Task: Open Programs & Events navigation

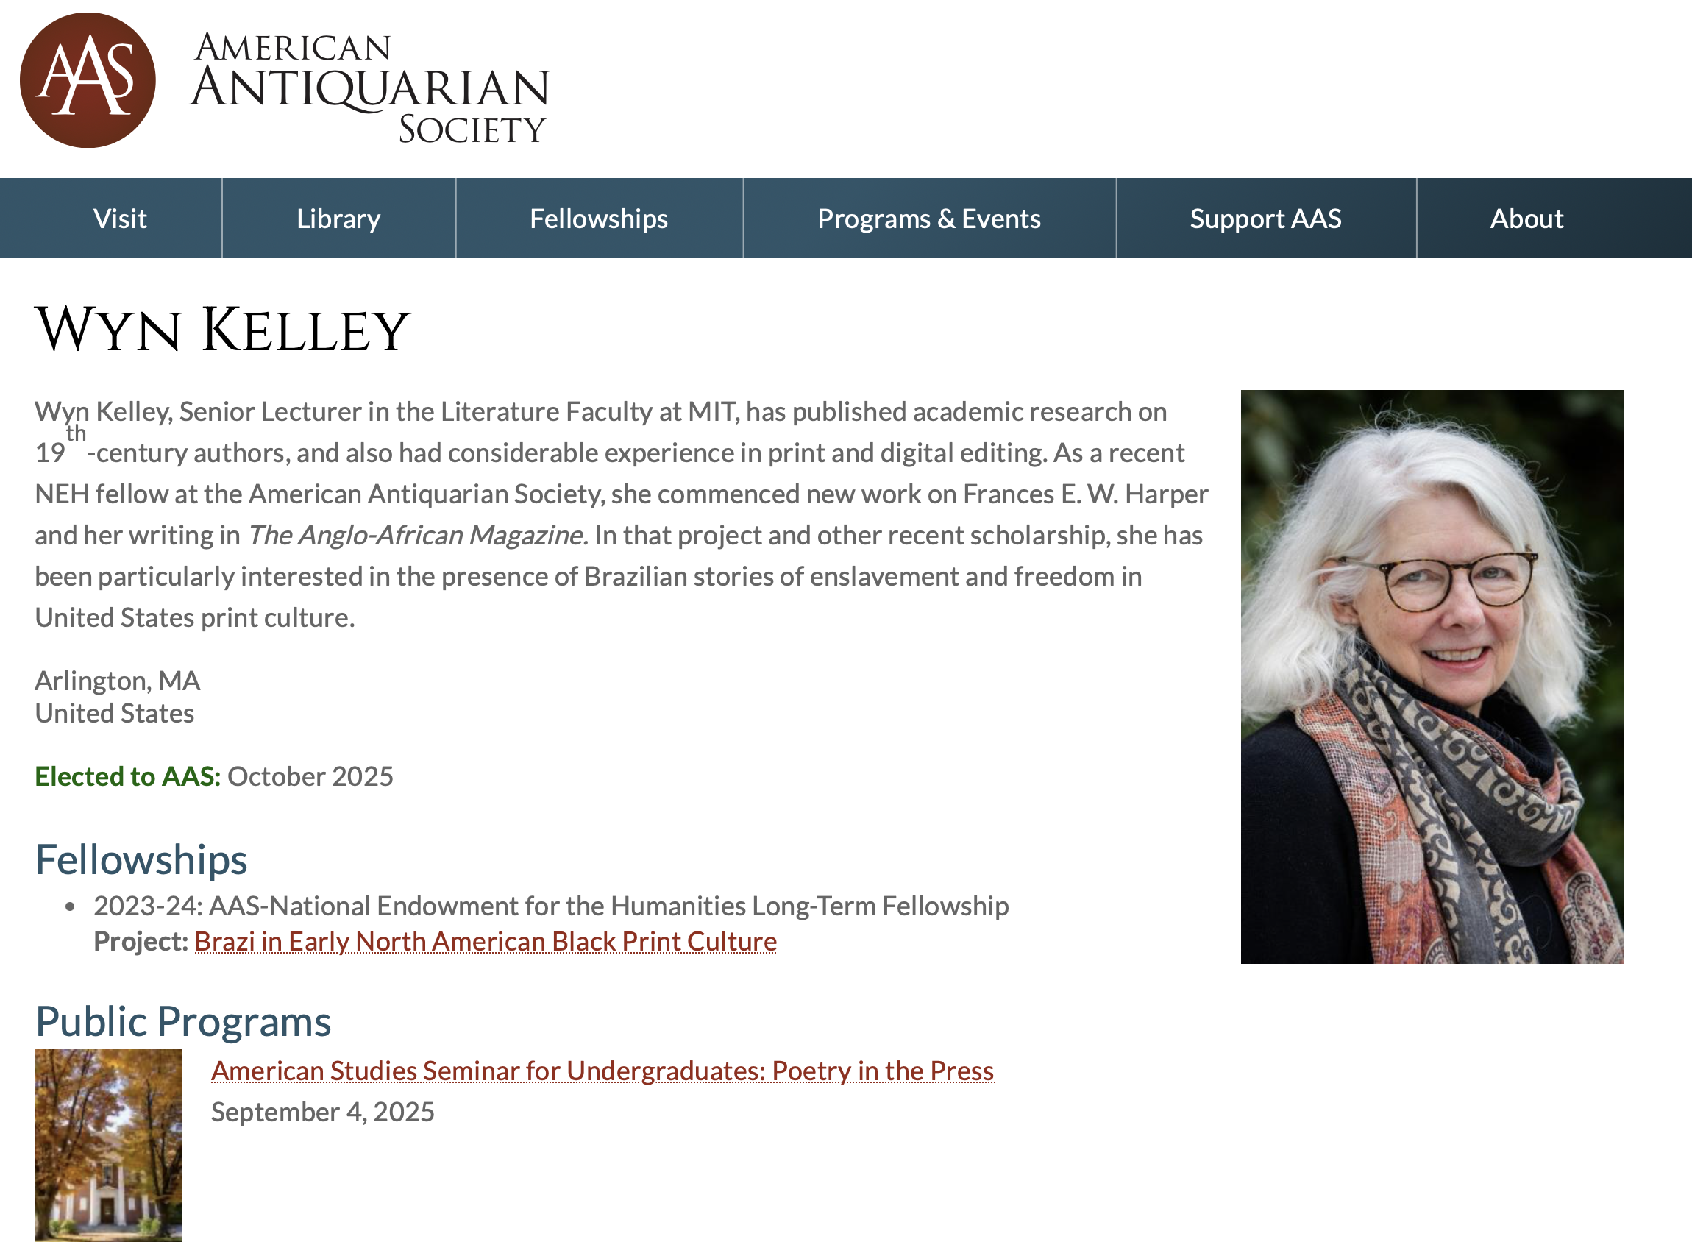Action: coord(929,217)
